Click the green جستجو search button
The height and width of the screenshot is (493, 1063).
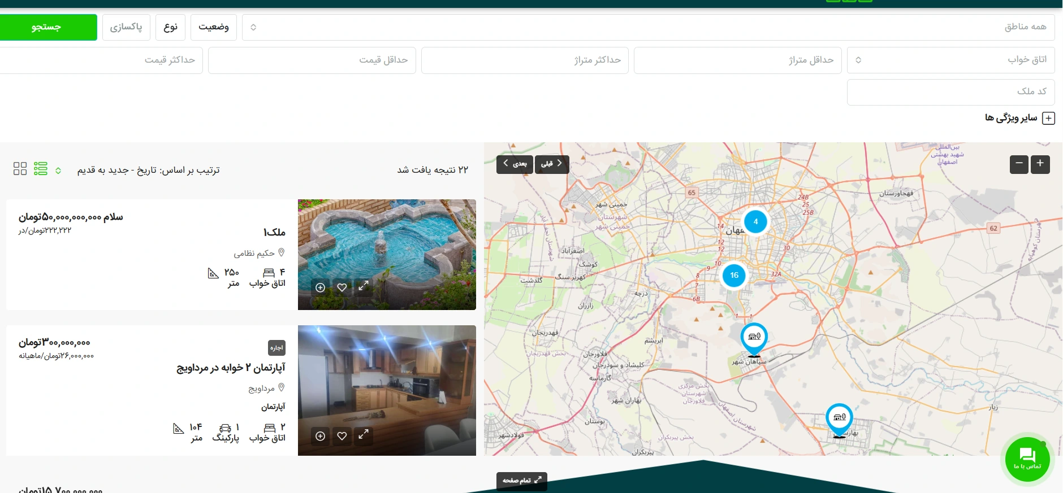pos(48,27)
